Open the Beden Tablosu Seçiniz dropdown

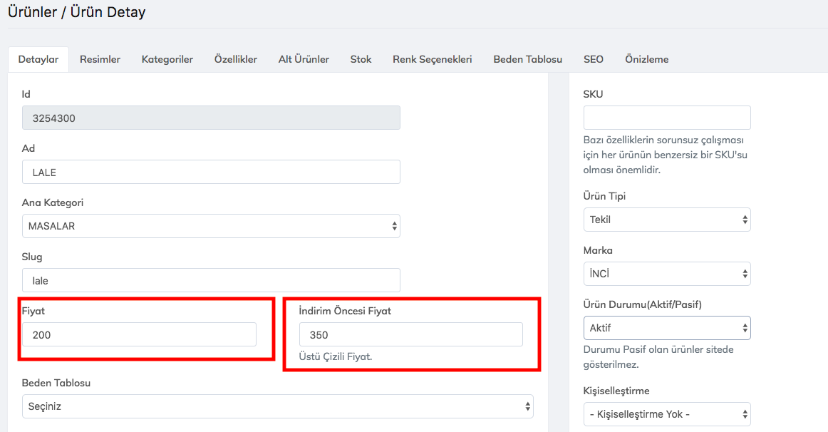tap(277, 406)
